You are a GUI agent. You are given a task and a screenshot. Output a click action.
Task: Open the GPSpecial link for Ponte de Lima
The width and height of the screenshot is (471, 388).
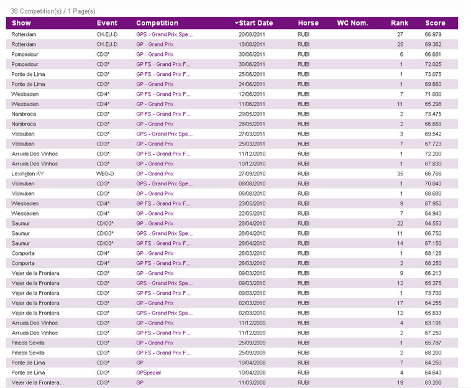[149, 372]
